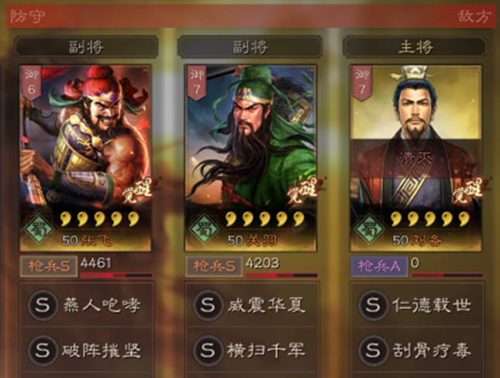Tap the 蜀 faction badge on Guan Yu
500x378 pixels.
coord(204,229)
